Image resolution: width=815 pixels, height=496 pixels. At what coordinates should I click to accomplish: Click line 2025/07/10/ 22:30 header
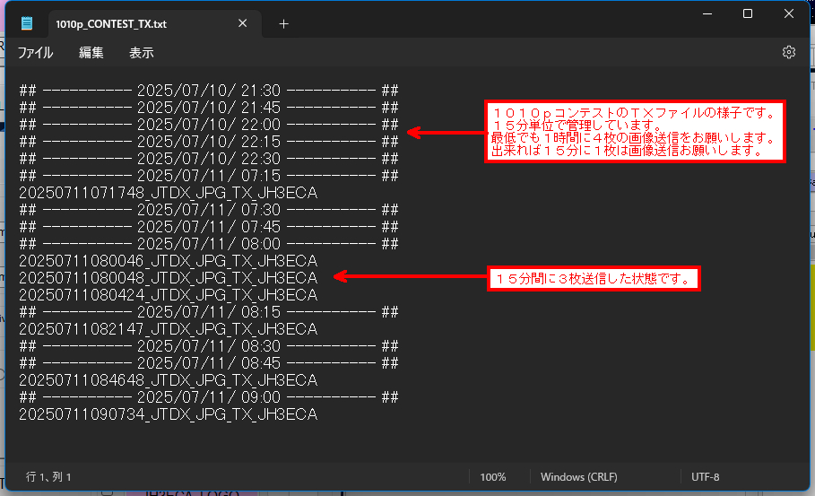[208, 159]
